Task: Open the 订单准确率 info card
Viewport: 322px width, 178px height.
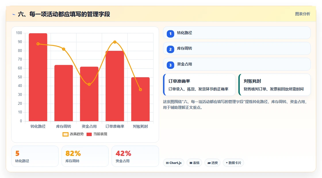Action: coord(199,85)
